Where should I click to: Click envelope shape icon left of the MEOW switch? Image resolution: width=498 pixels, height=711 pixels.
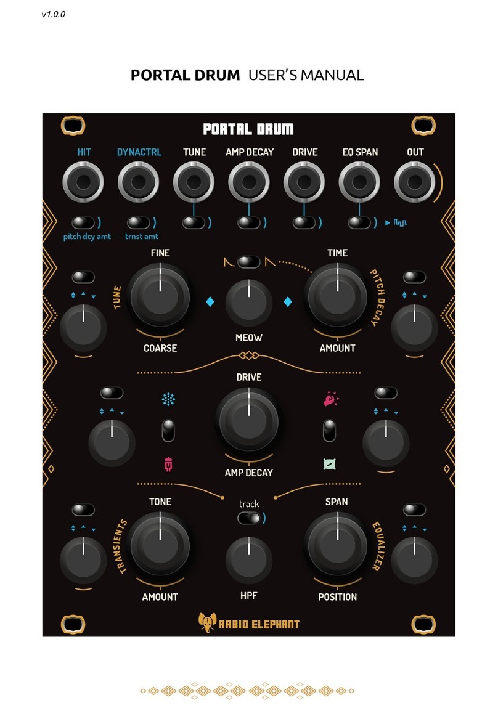[x=229, y=262]
